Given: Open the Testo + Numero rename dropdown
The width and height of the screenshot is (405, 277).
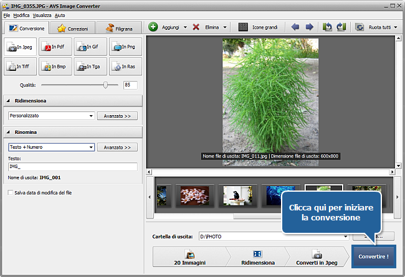Looking at the screenshot, I should 91,148.
